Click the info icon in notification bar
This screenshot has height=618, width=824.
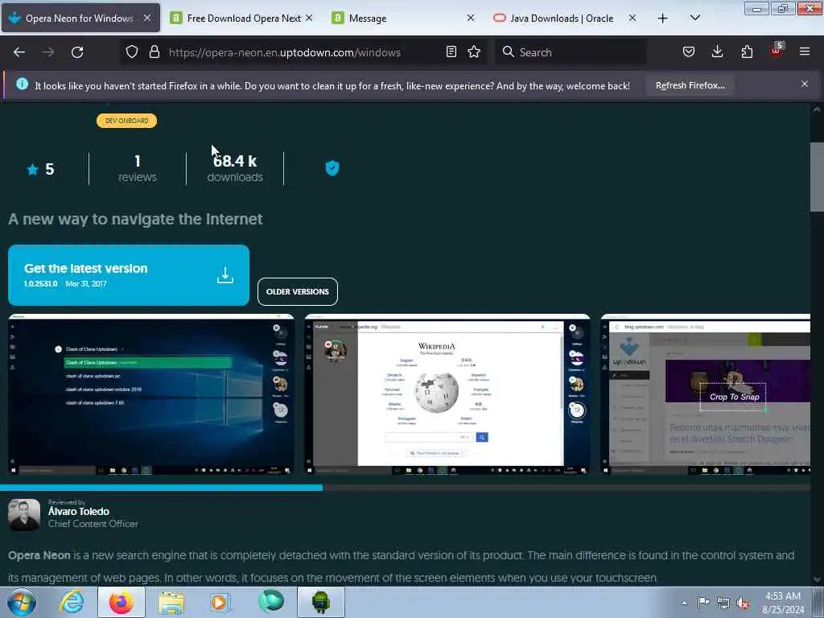22,84
